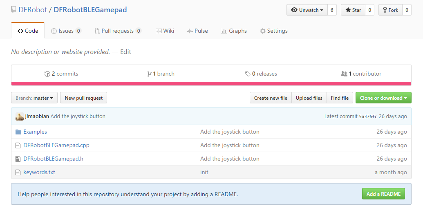423x217 pixels.
Task: Click the file icon for keywords.txt
Action: [x=18, y=172]
